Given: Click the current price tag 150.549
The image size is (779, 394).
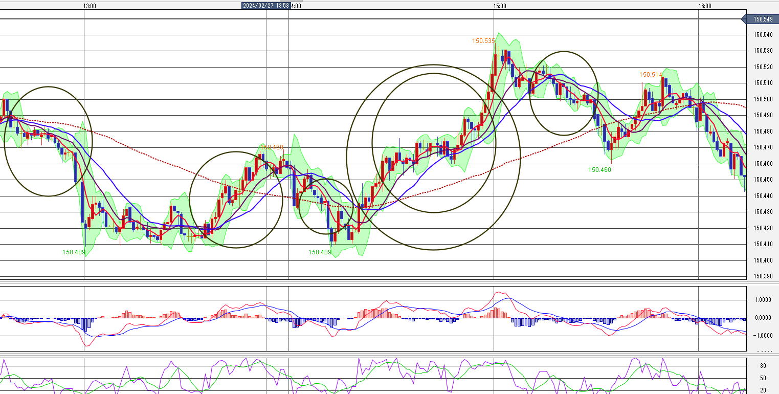Looking at the screenshot, I should coord(763,19).
